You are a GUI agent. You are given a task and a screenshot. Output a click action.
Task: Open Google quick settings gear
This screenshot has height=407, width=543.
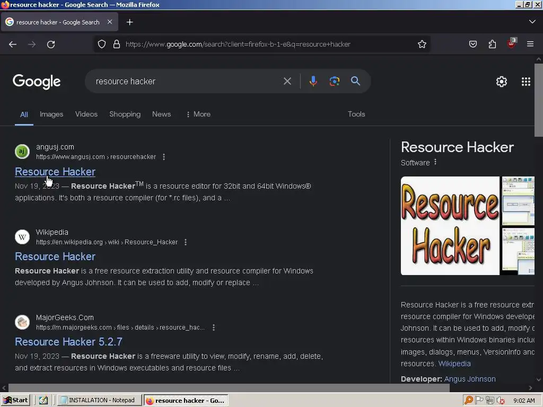502,82
